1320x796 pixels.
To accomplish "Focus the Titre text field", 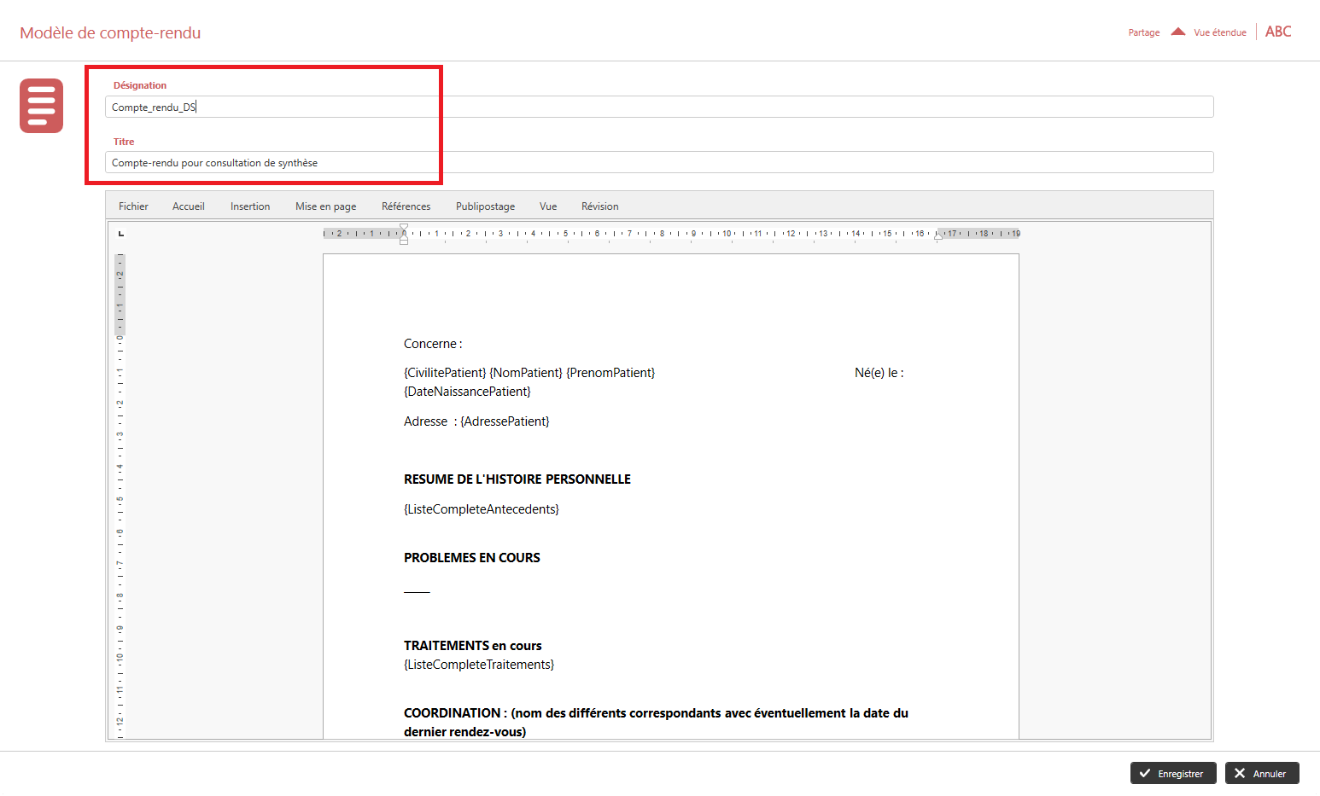I will tap(657, 163).
